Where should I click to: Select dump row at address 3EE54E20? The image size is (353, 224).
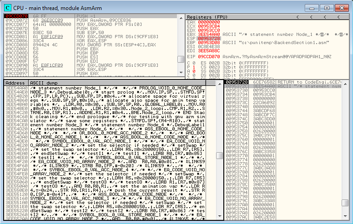tap(105, 145)
